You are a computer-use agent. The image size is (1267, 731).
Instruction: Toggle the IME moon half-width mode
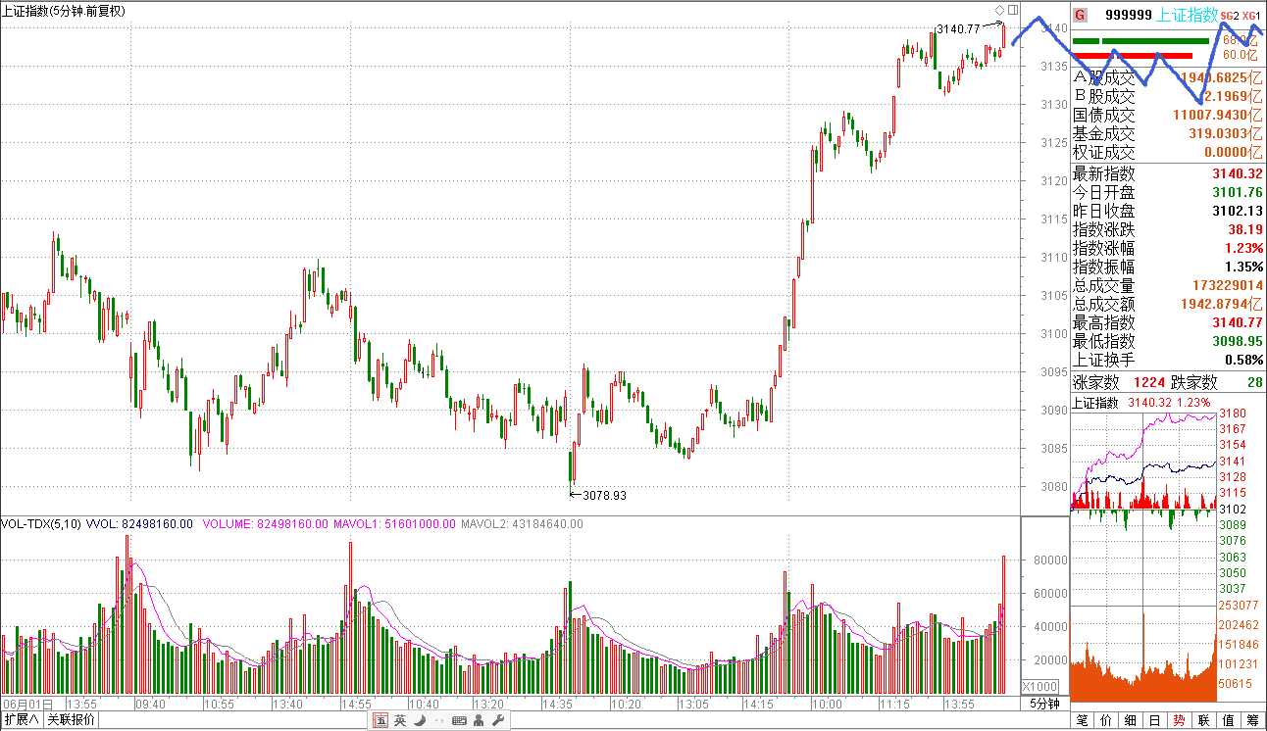[x=420, y=721]
